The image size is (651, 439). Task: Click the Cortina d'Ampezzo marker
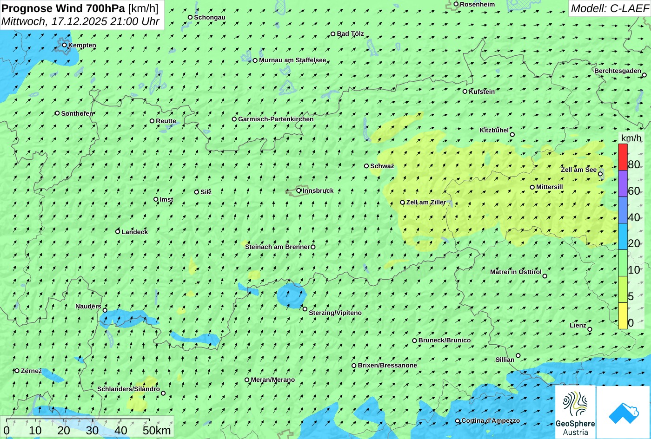pyautogui.click(x=458, y=421)
